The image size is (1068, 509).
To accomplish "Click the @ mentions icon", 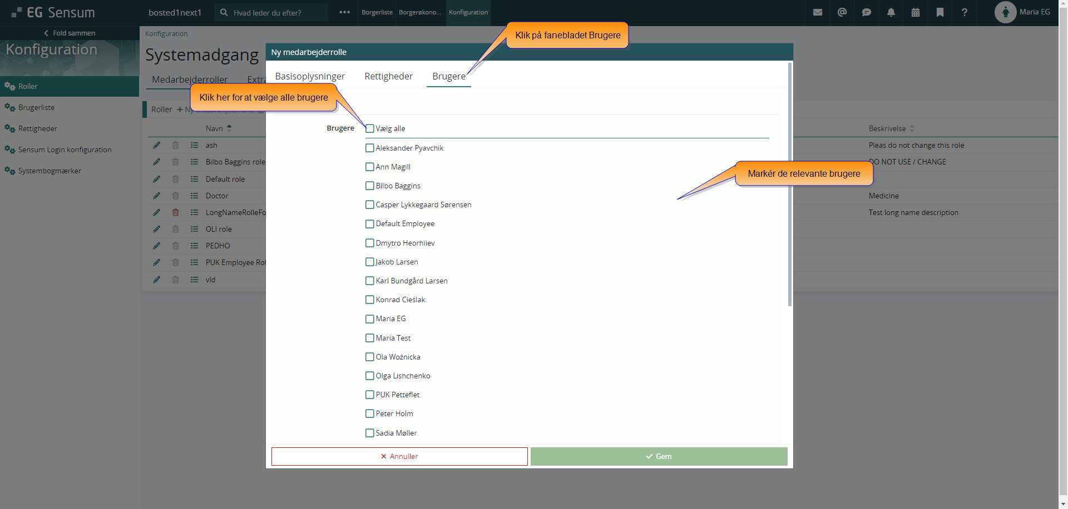I will click(x=842, y=12).
